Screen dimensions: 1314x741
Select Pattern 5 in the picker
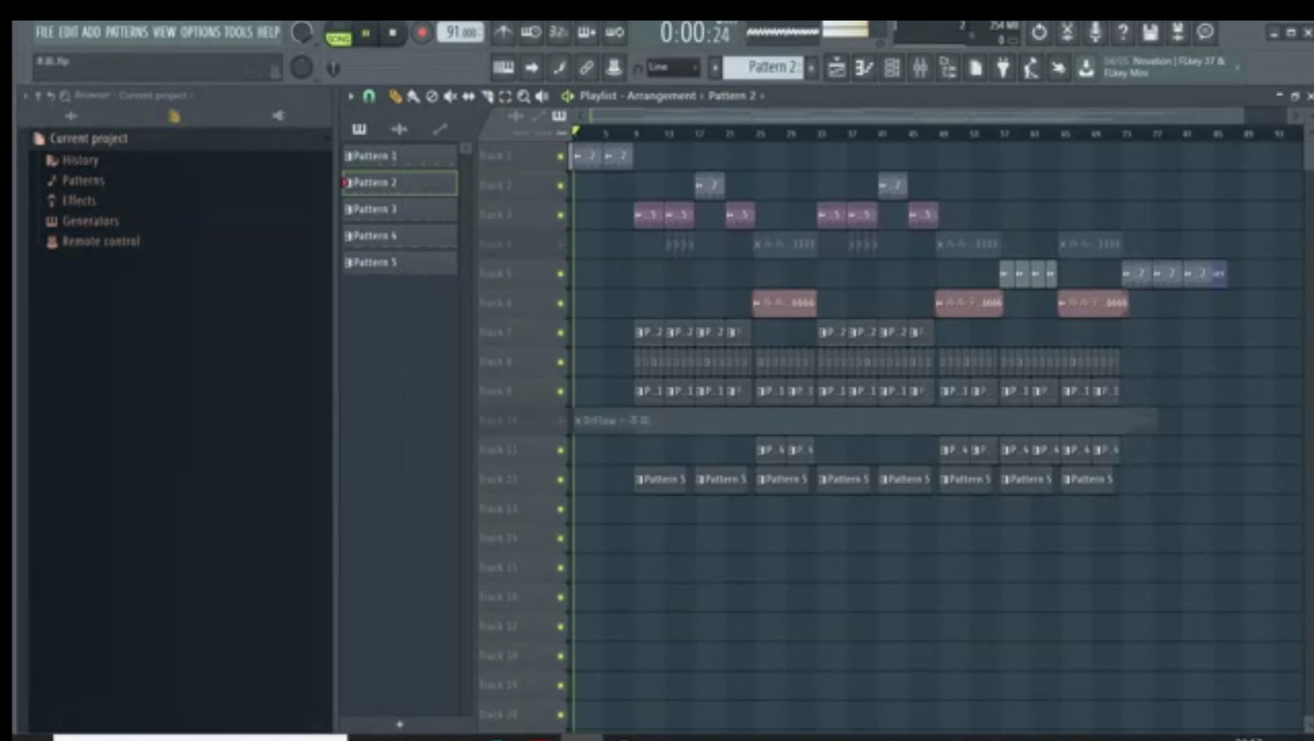pos(400,263)
